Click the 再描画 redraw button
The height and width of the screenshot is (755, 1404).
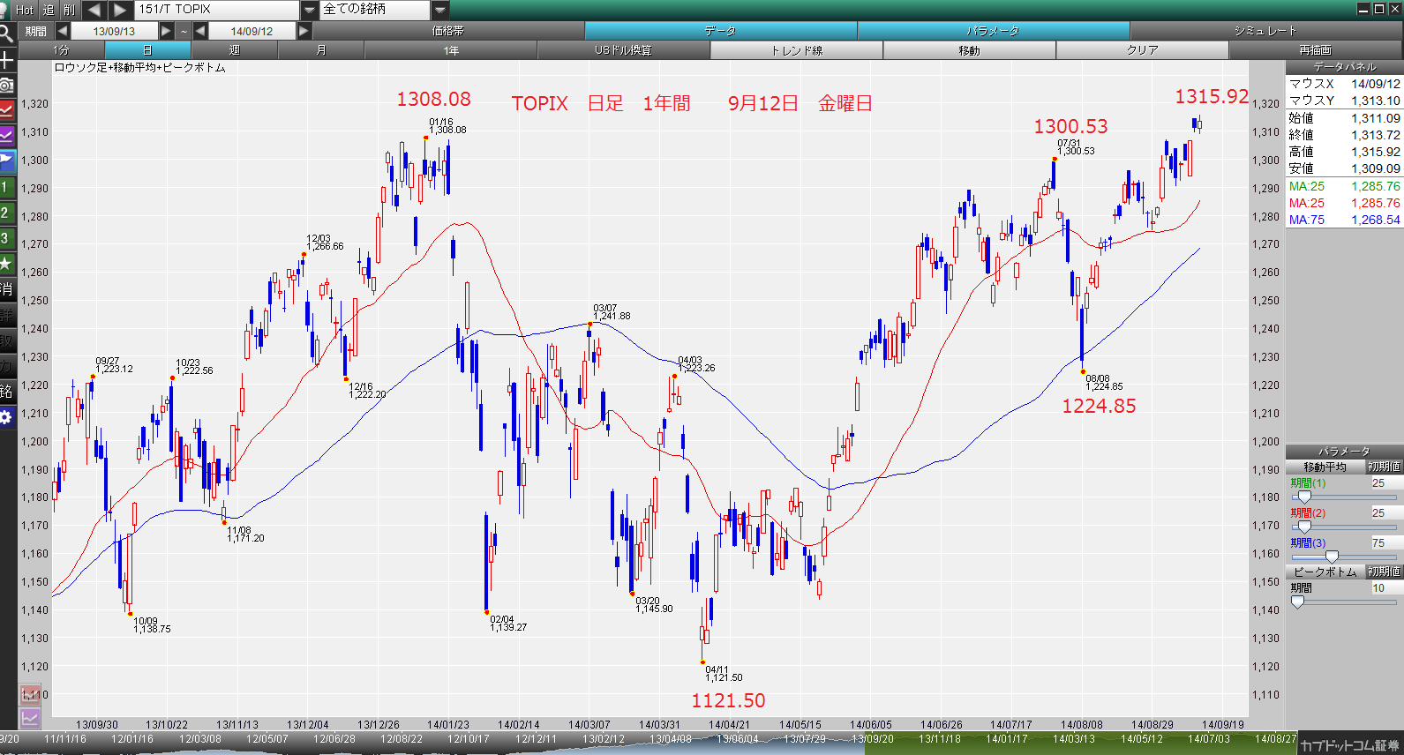coord(1316,50)
